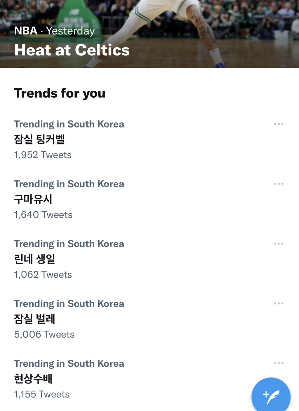The height and width of the screenshot is (411, 299).
Task: Tap the 1,155 Tweets count
Action: point(42,394)
